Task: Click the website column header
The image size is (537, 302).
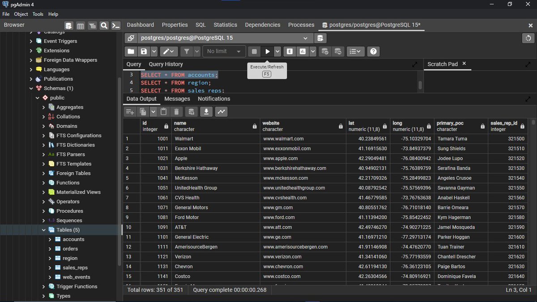Action: click(303, 126)
